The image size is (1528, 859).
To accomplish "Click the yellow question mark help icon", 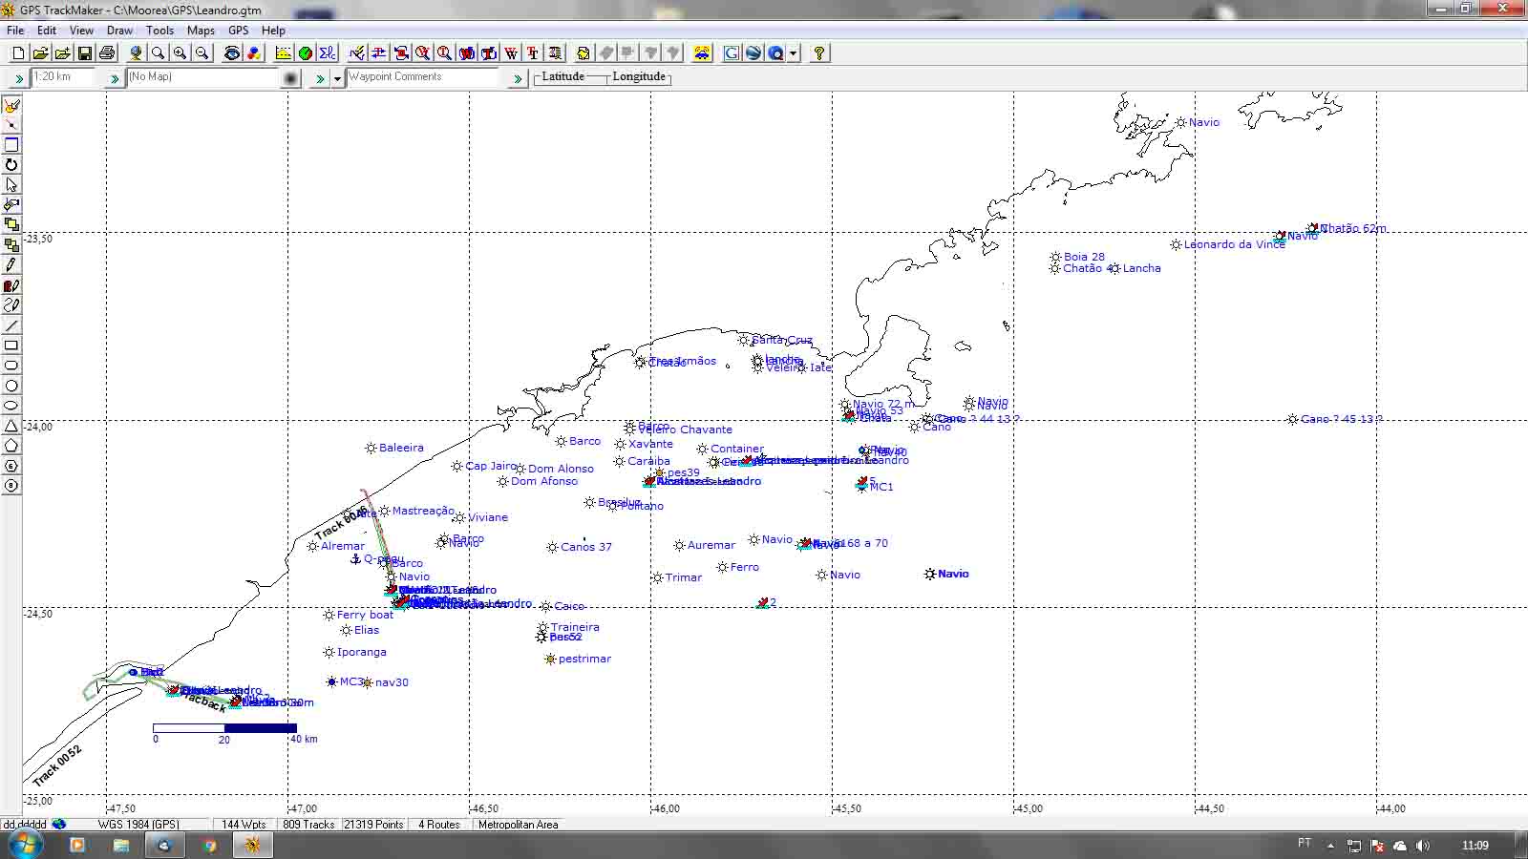I will point(818,53).
